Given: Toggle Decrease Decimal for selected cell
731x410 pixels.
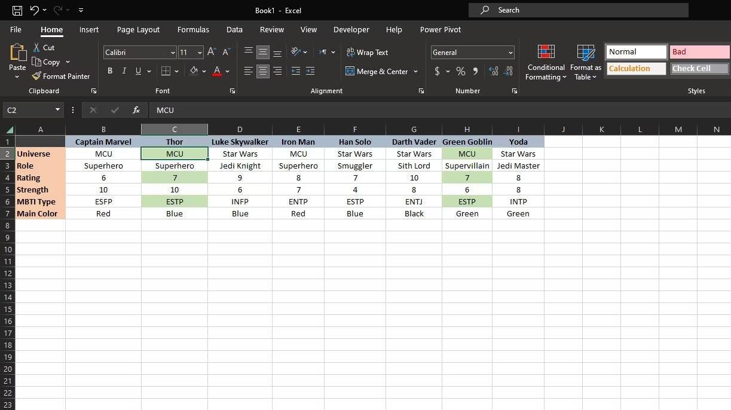Looking at the screenshot, I should 508,71.
